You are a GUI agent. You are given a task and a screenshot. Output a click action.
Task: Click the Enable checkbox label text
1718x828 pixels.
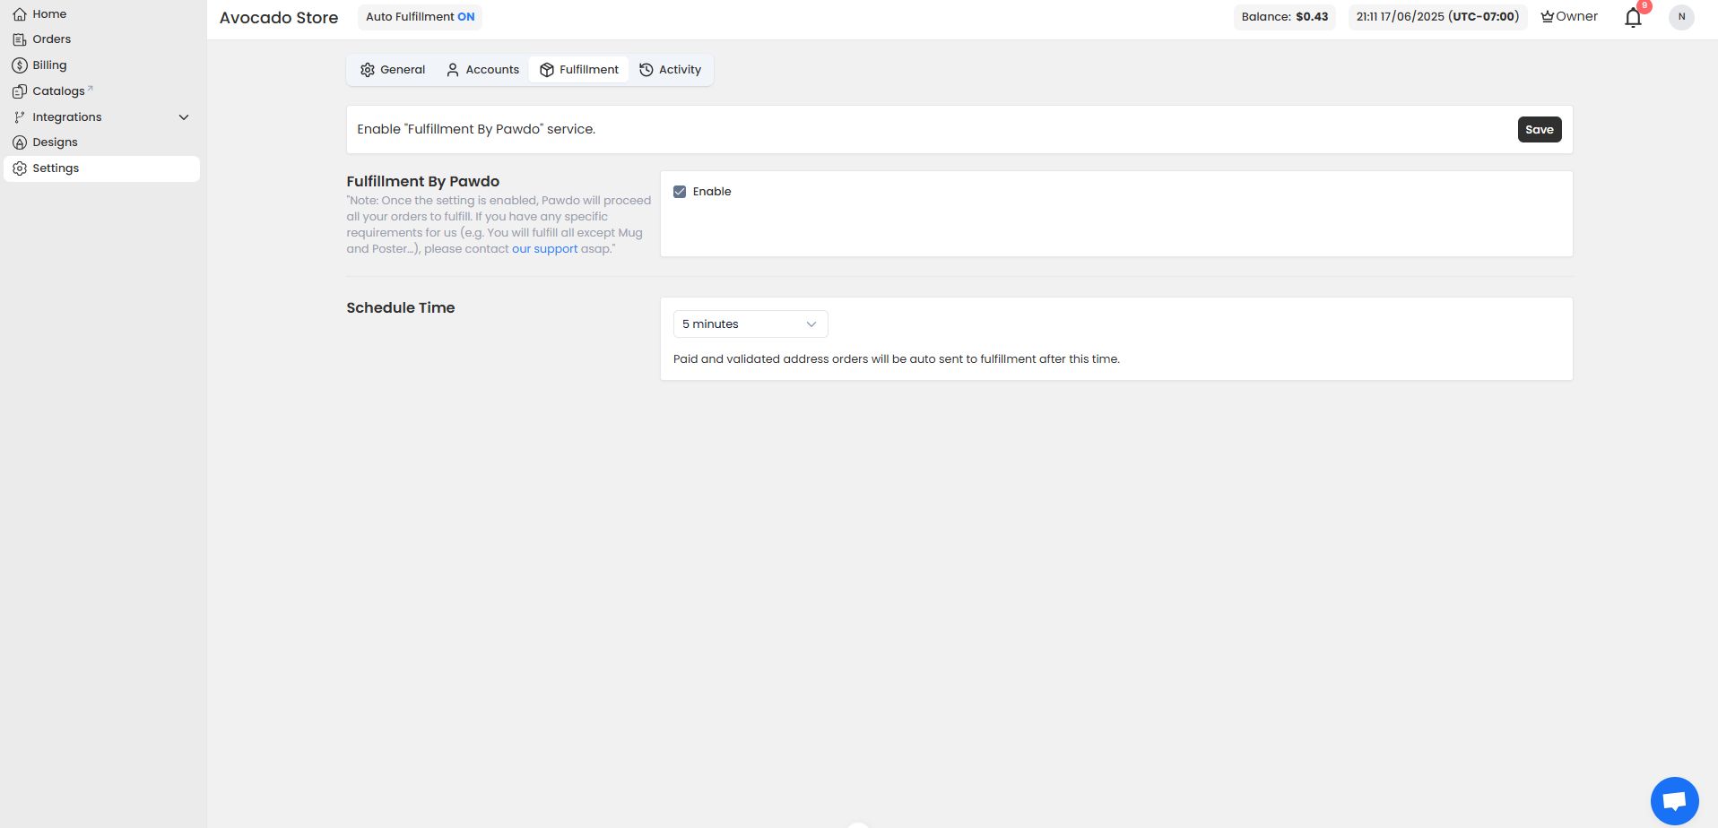pyautogui.click(x=712, y=192)
